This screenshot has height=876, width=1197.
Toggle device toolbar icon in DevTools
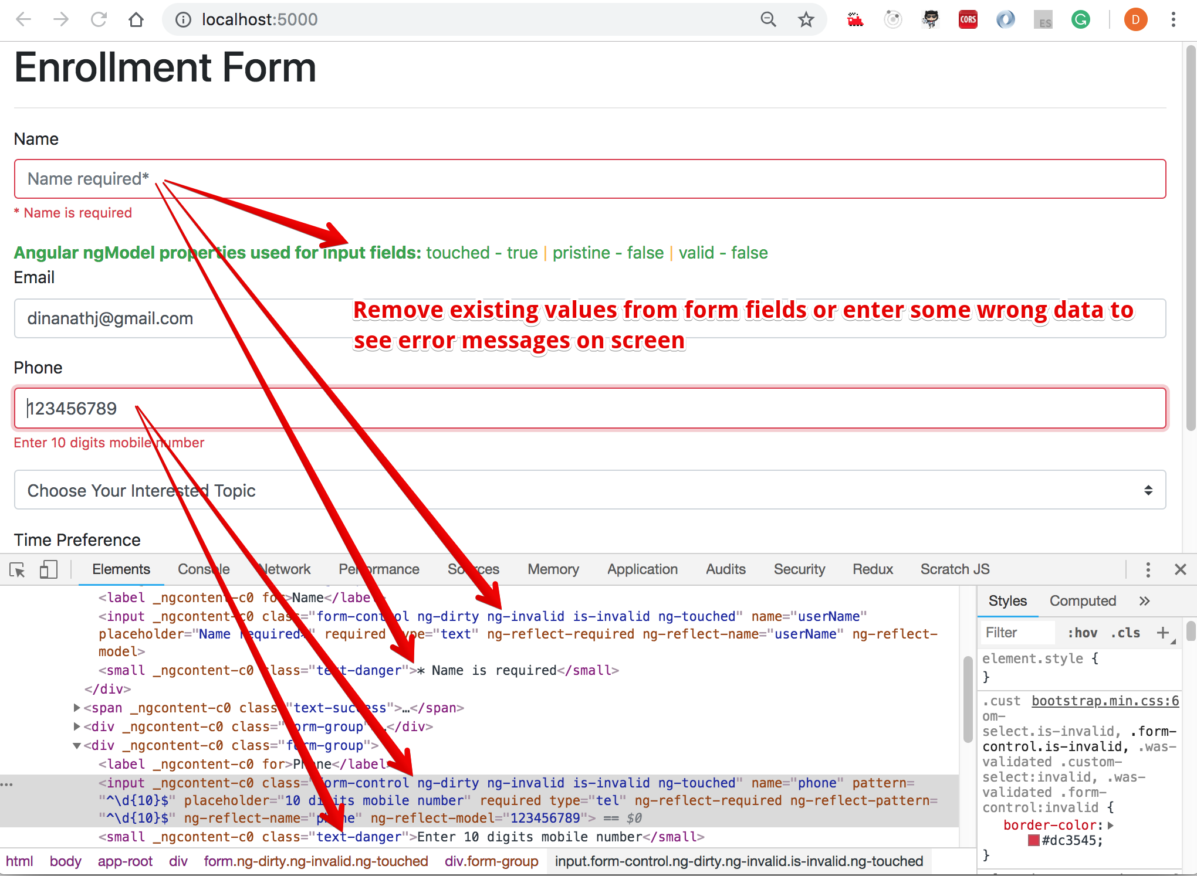click(x=48, y=569)
